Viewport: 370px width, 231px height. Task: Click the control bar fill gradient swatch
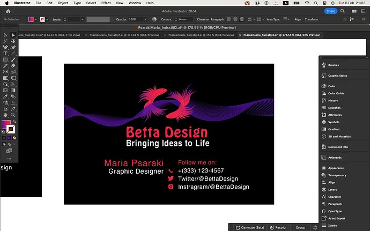pyautogui.click(x=31, y=19)
